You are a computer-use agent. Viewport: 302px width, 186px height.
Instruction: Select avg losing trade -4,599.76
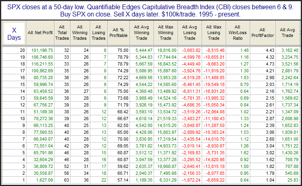(x=191, y=57)
